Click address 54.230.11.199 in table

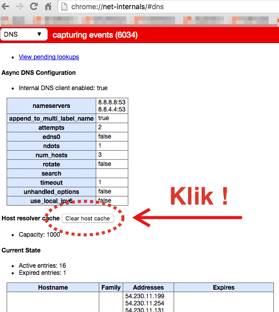(x=145, y=296)
